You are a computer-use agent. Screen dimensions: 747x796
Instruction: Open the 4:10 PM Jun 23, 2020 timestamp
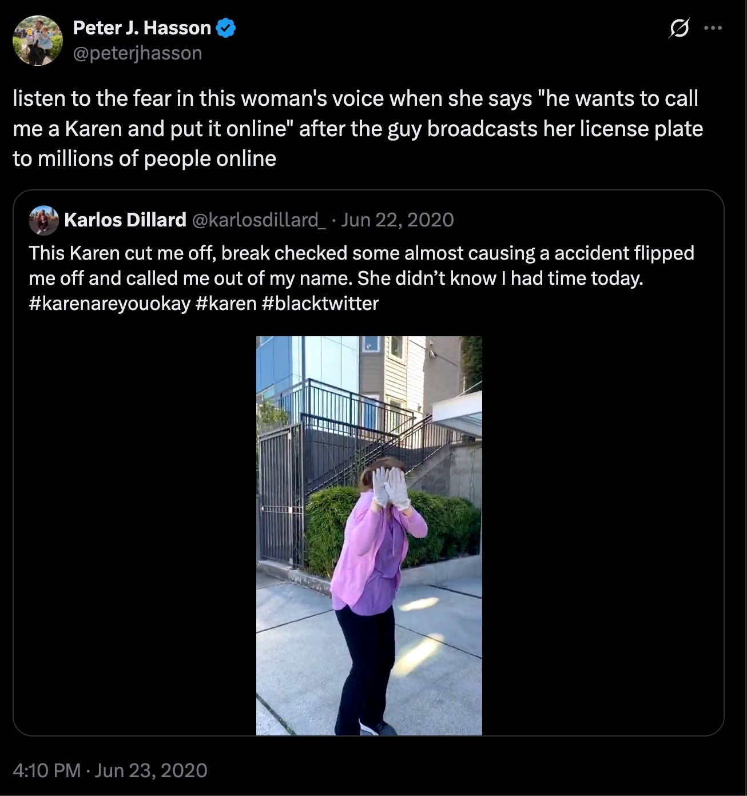110,770
